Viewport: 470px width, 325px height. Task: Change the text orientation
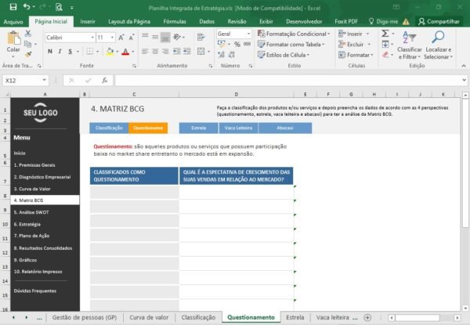178,37
